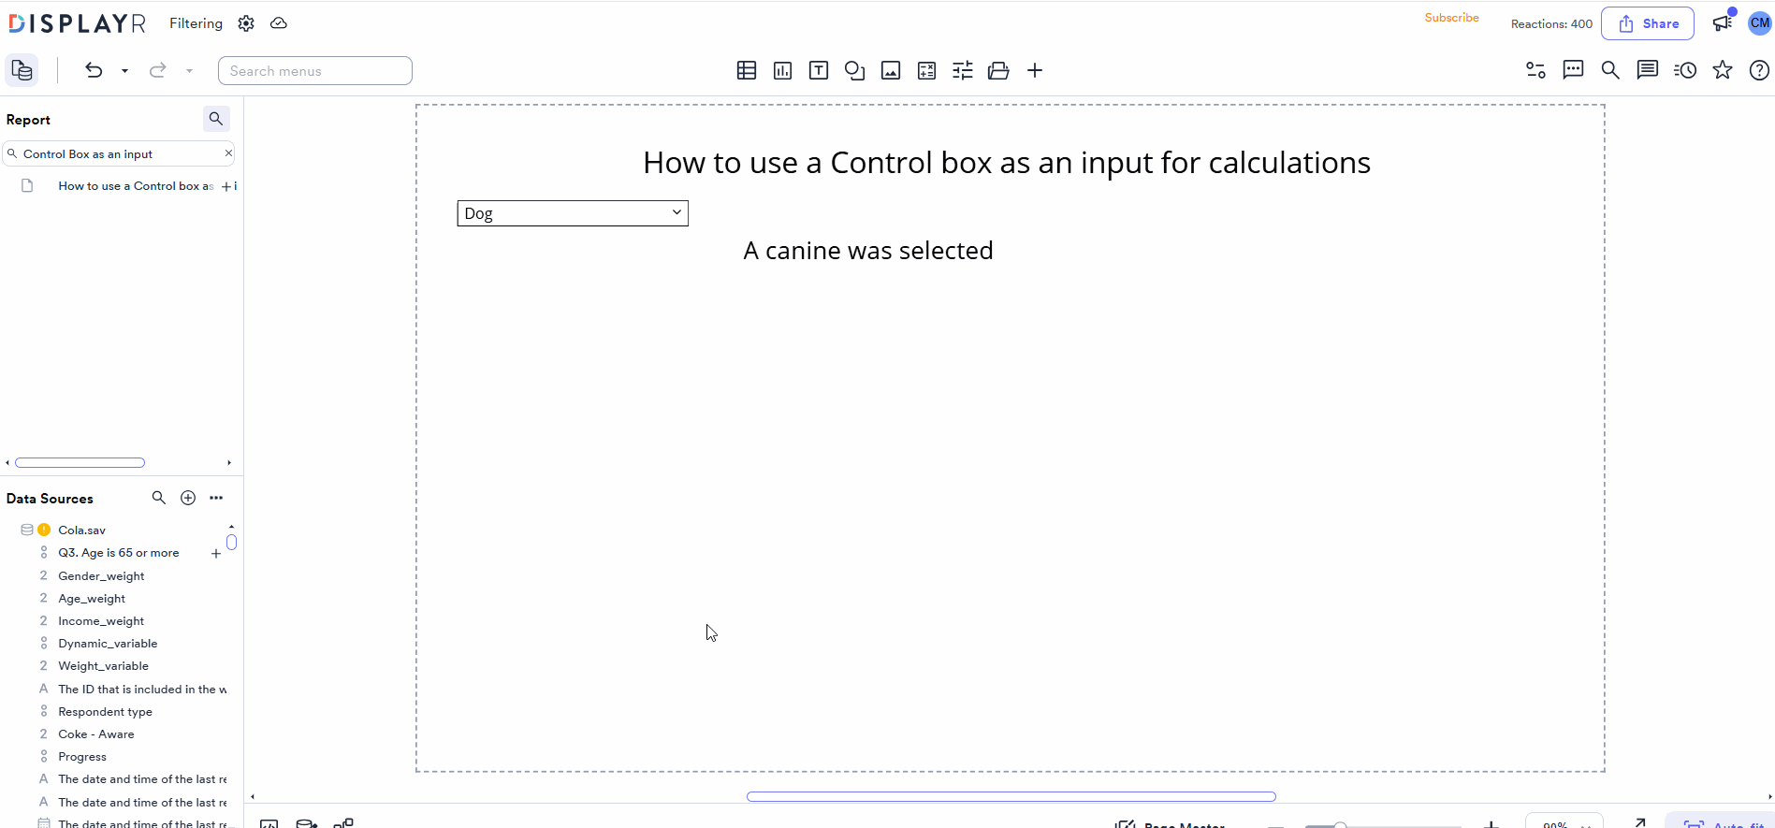Select the Gender_weight variable
The height and width of the screenshot is (828, 1775).
(x=101, y=576)
